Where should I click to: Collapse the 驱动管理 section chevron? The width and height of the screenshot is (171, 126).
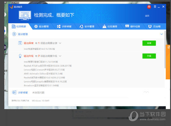[x=161, y=34]
